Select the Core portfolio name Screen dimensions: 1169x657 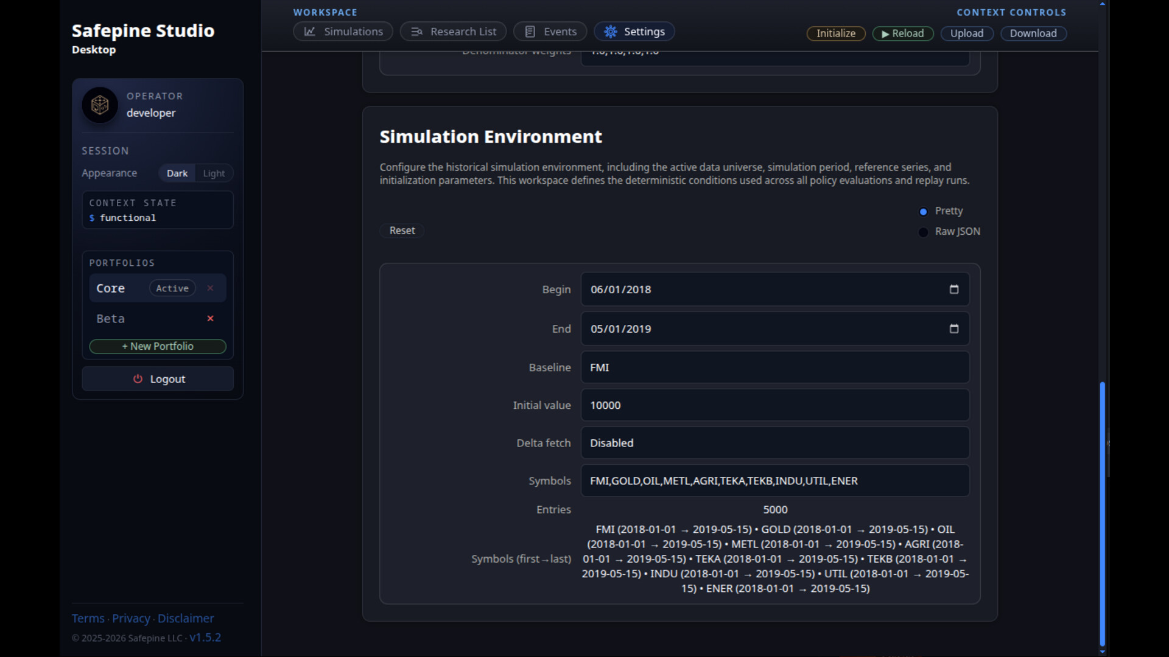tap(110, 288)
